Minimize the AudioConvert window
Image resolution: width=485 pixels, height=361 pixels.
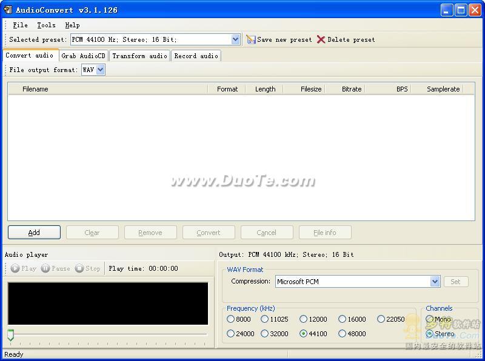(x=447, y=10)
